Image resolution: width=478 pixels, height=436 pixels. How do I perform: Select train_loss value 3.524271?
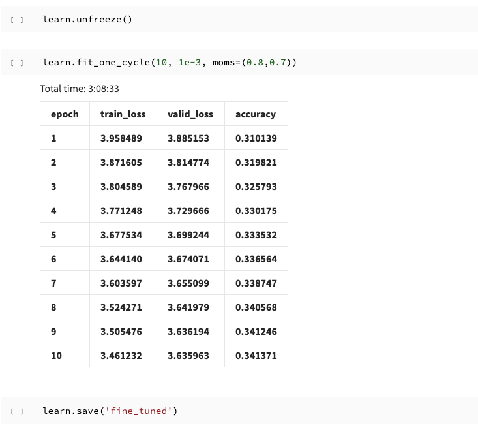[121, 307]
